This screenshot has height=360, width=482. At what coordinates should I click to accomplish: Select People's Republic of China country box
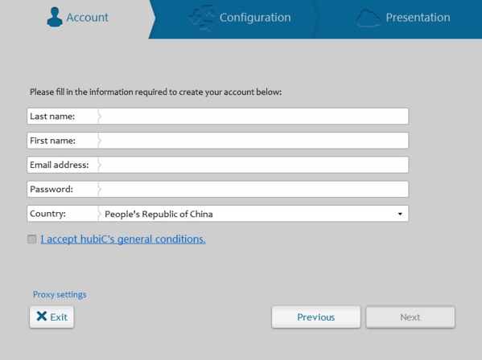pos(253,214)
